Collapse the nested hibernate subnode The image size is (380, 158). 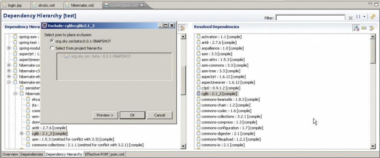click(15, 93)
